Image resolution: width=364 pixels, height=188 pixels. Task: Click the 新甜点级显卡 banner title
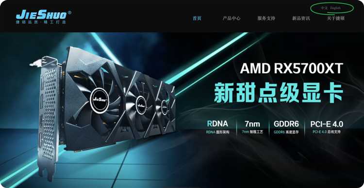click(279, 93)
